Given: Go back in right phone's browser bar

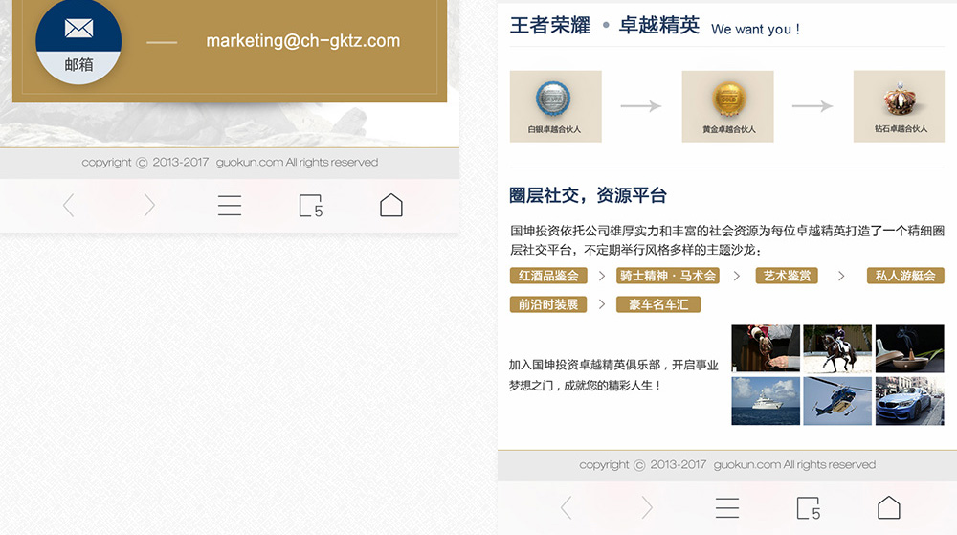Looking at the screenshot, I should click(x=566, y=507).
